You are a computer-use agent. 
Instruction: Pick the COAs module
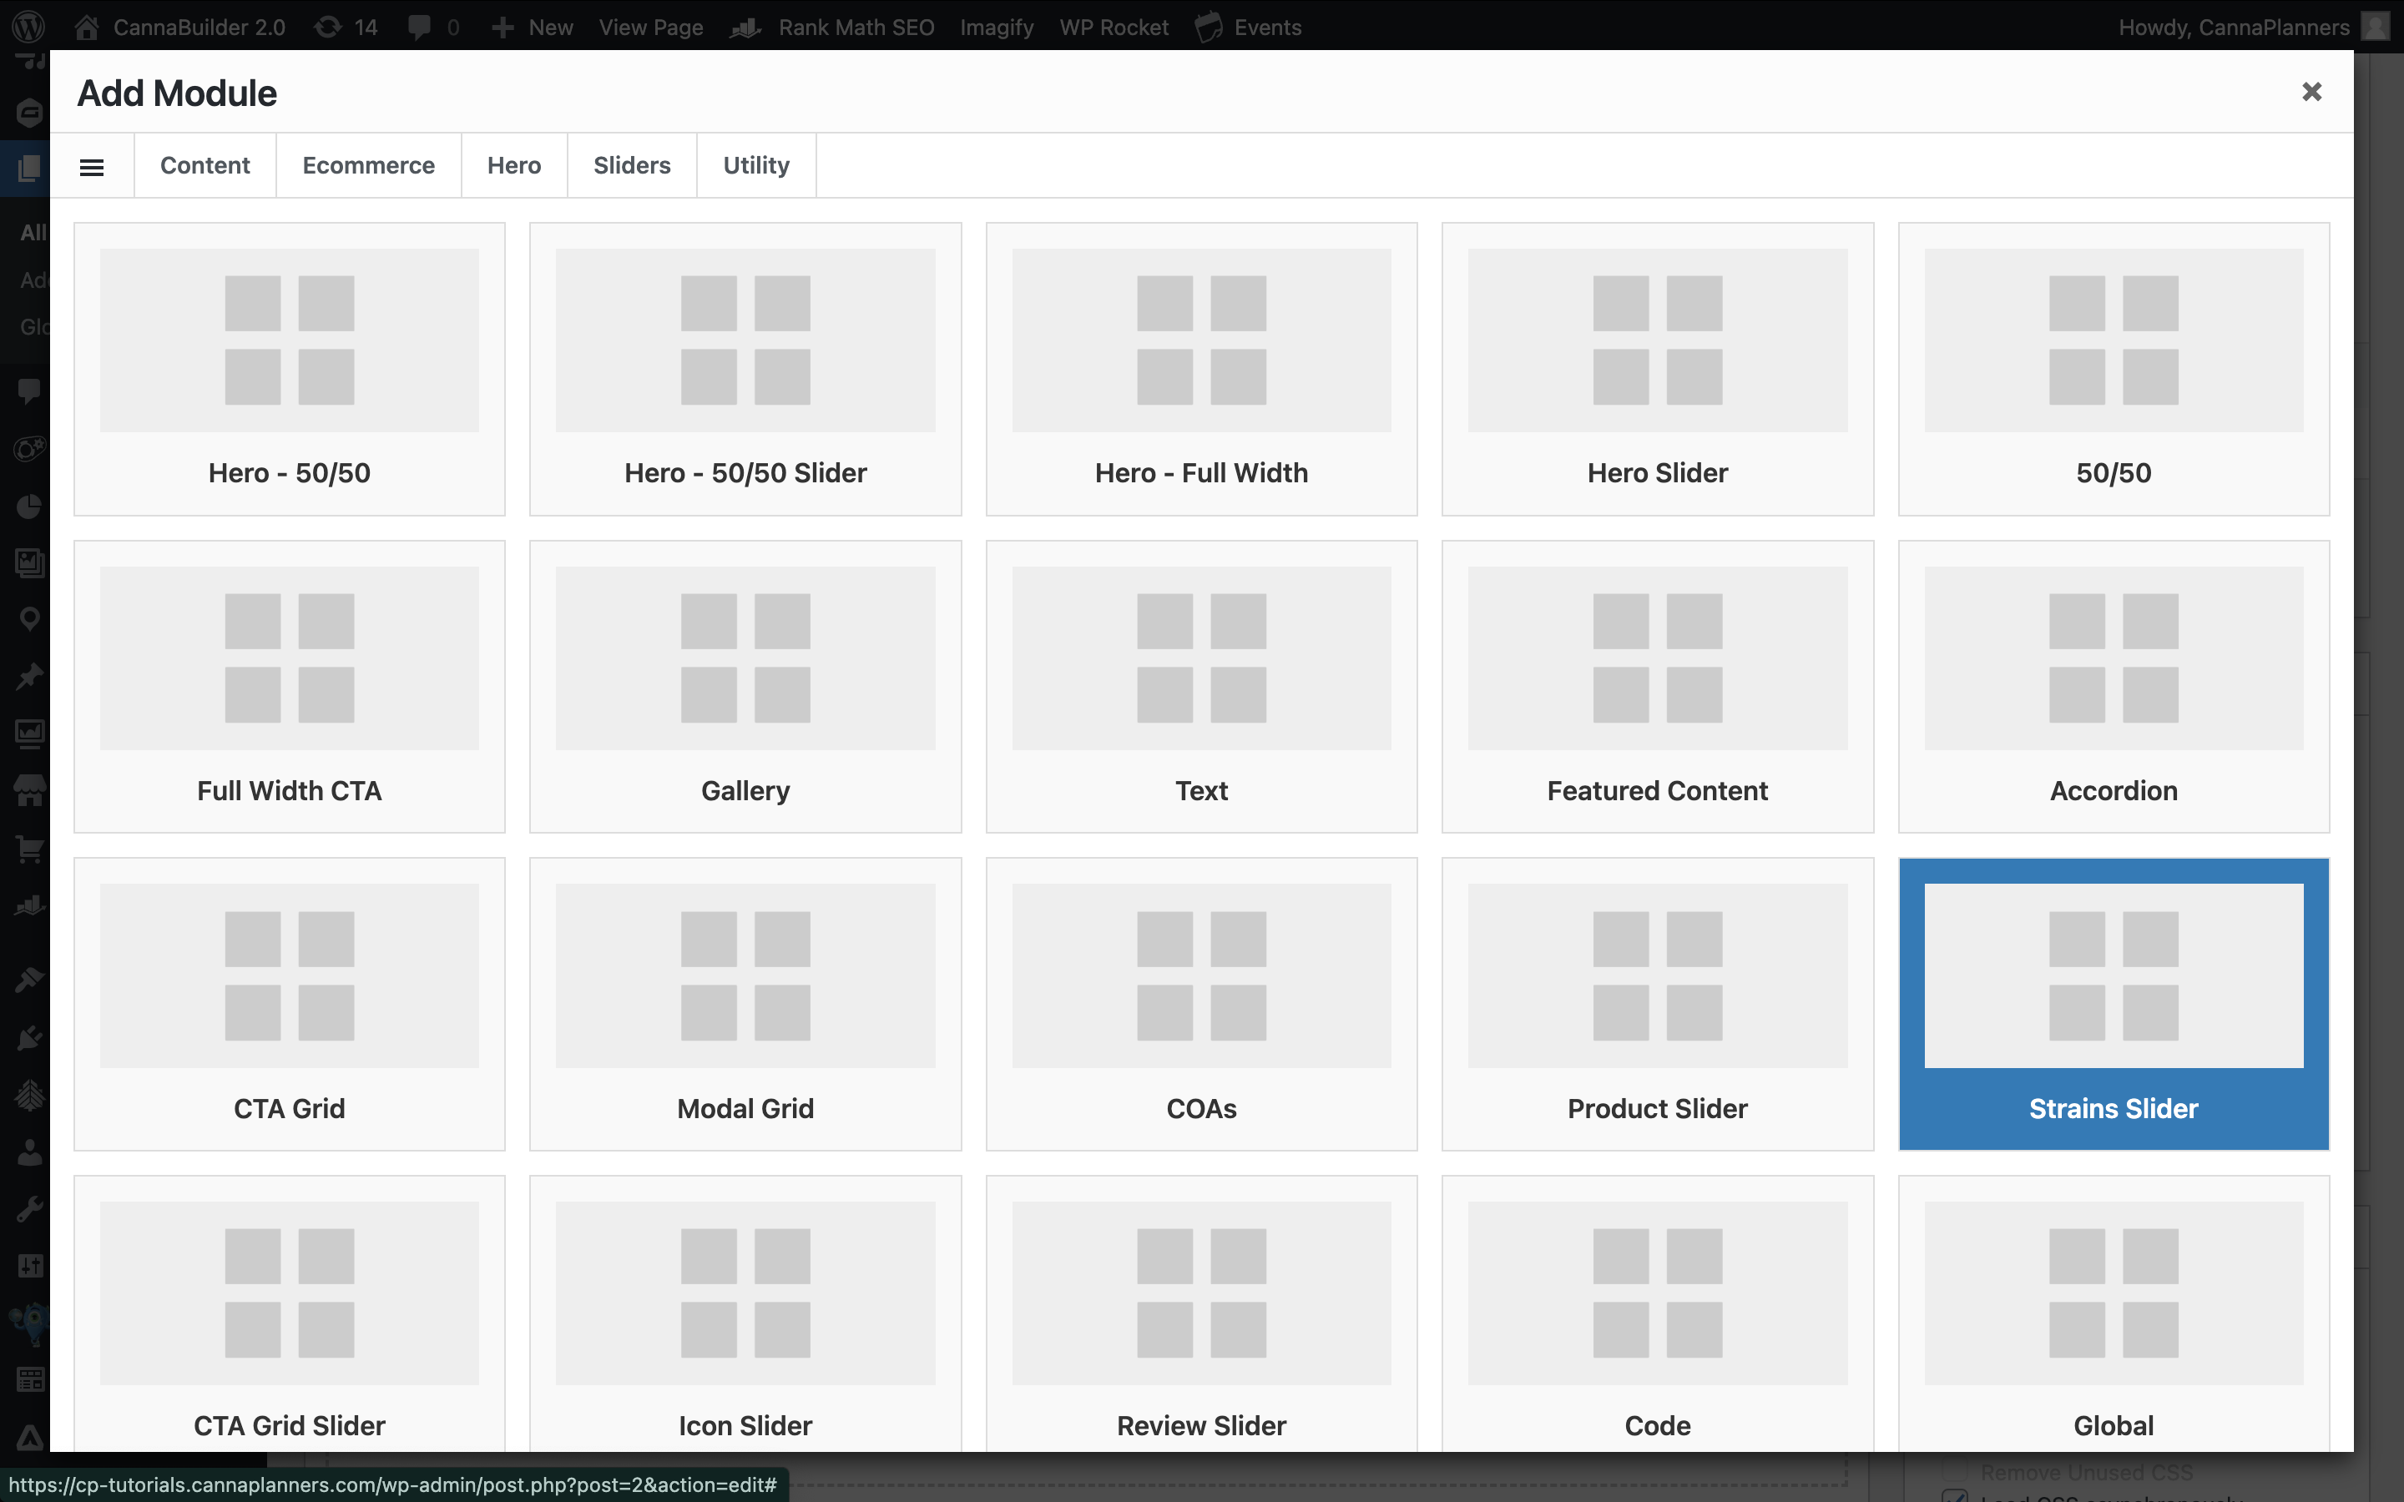pyautogui.click(x=1201, y=1003)
